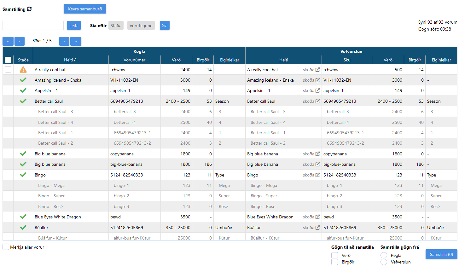Screen dimensions: 459x266
Task: Click the green checkmark status for Appelsín - 1
Action: [23, 90]
